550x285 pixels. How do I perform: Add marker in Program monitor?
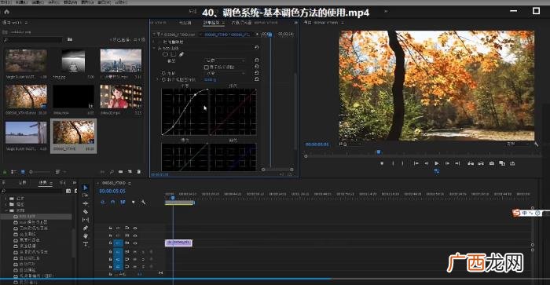click(x=382, y=163)
